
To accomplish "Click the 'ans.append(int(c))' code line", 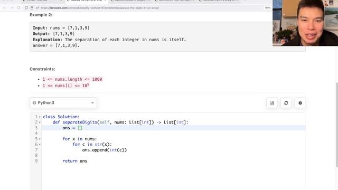I will point(105,150).
